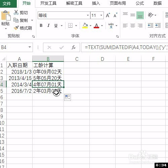
Task: Click the Auto Fill Options icon
Action: (68, 97)
